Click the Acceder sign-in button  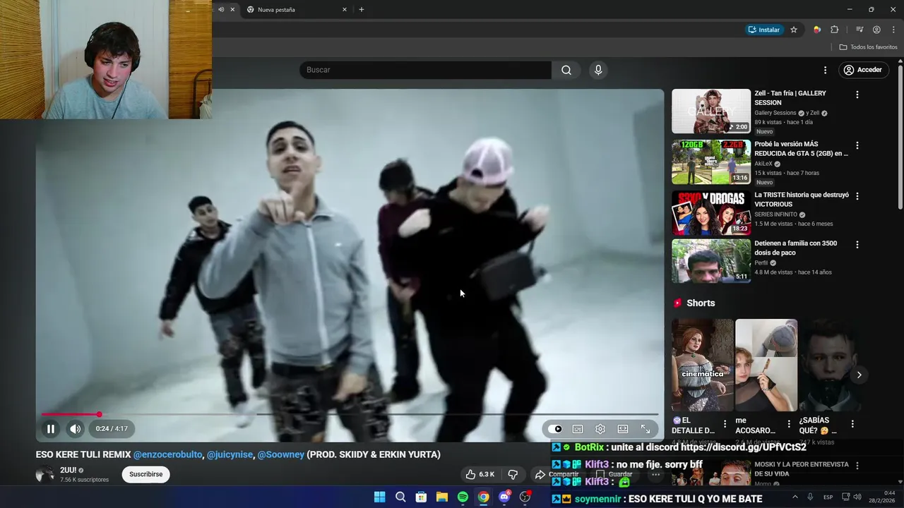click(862, 70)
